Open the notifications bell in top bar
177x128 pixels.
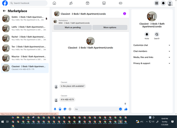coord(163,3)
